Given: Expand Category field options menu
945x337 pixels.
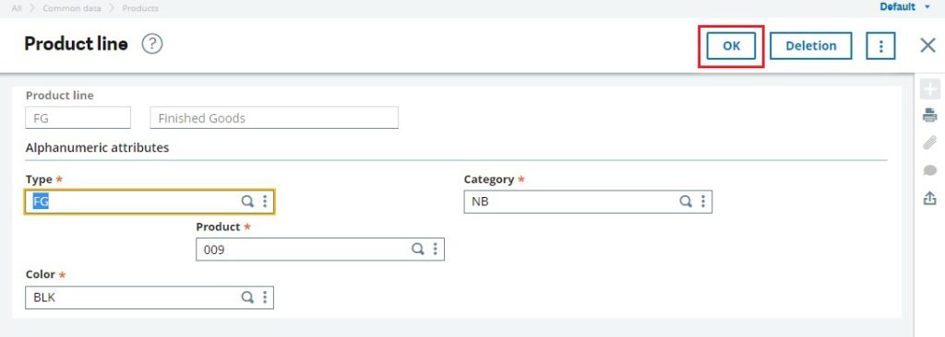Looking at the screenshot, I should (702, 202).
